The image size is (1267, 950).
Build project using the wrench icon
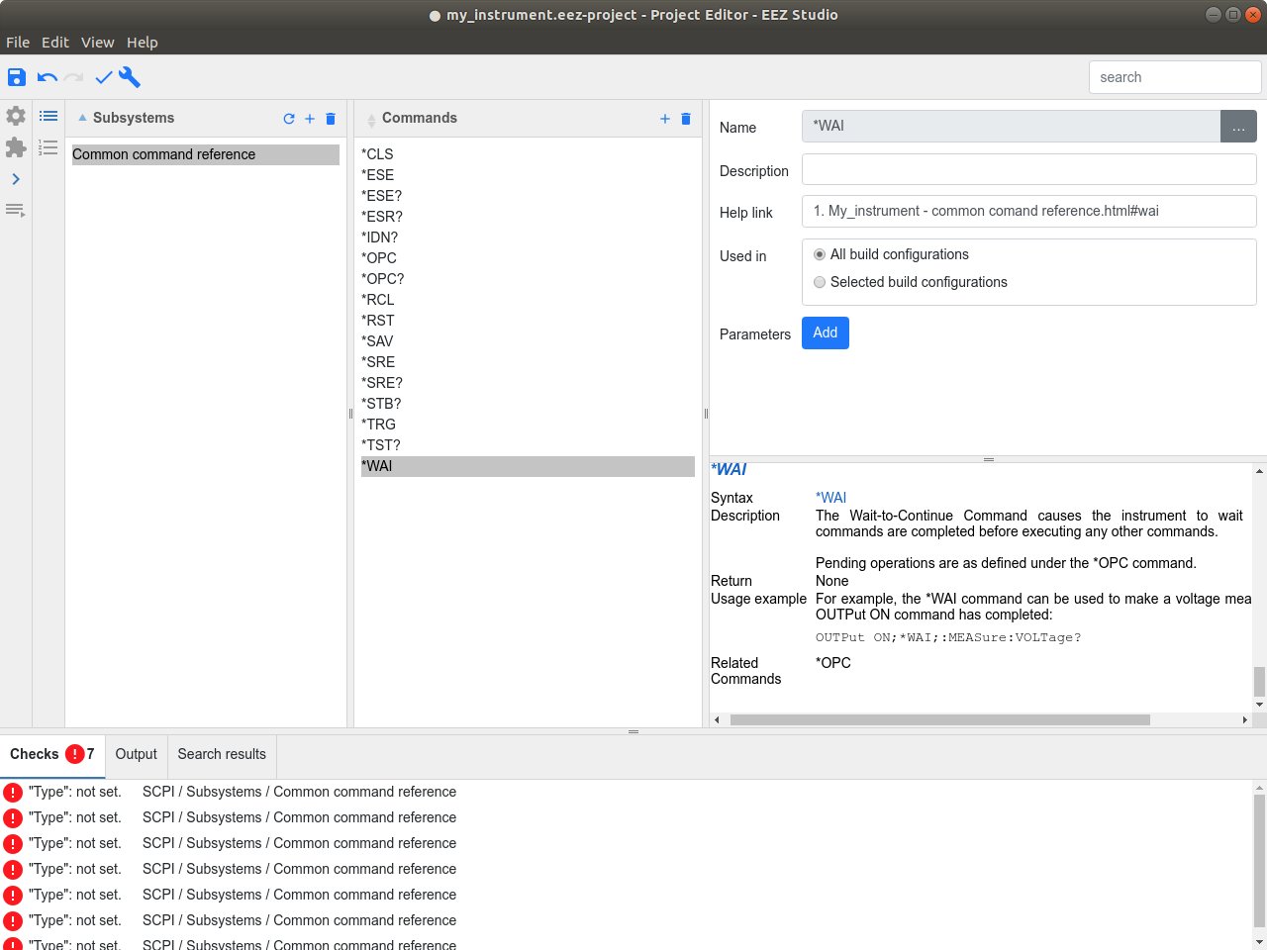point(130,77)
